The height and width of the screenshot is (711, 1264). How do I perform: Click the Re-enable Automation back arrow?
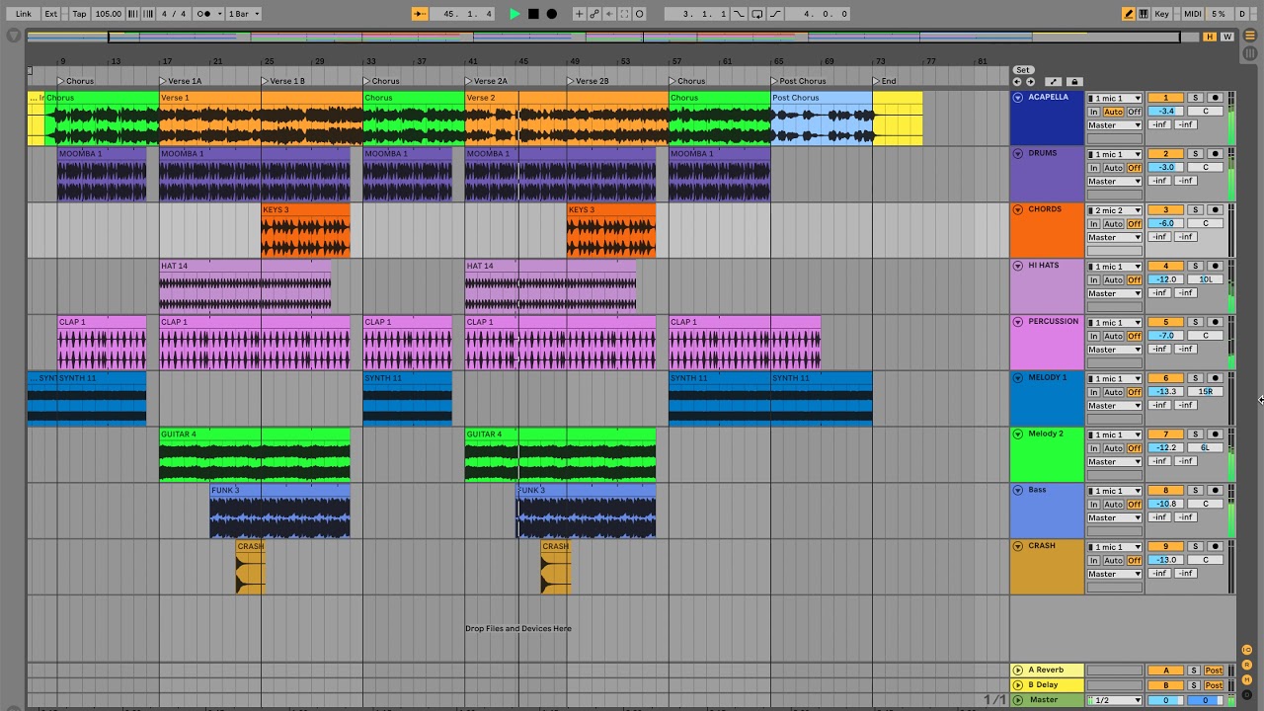pos(609,14)
